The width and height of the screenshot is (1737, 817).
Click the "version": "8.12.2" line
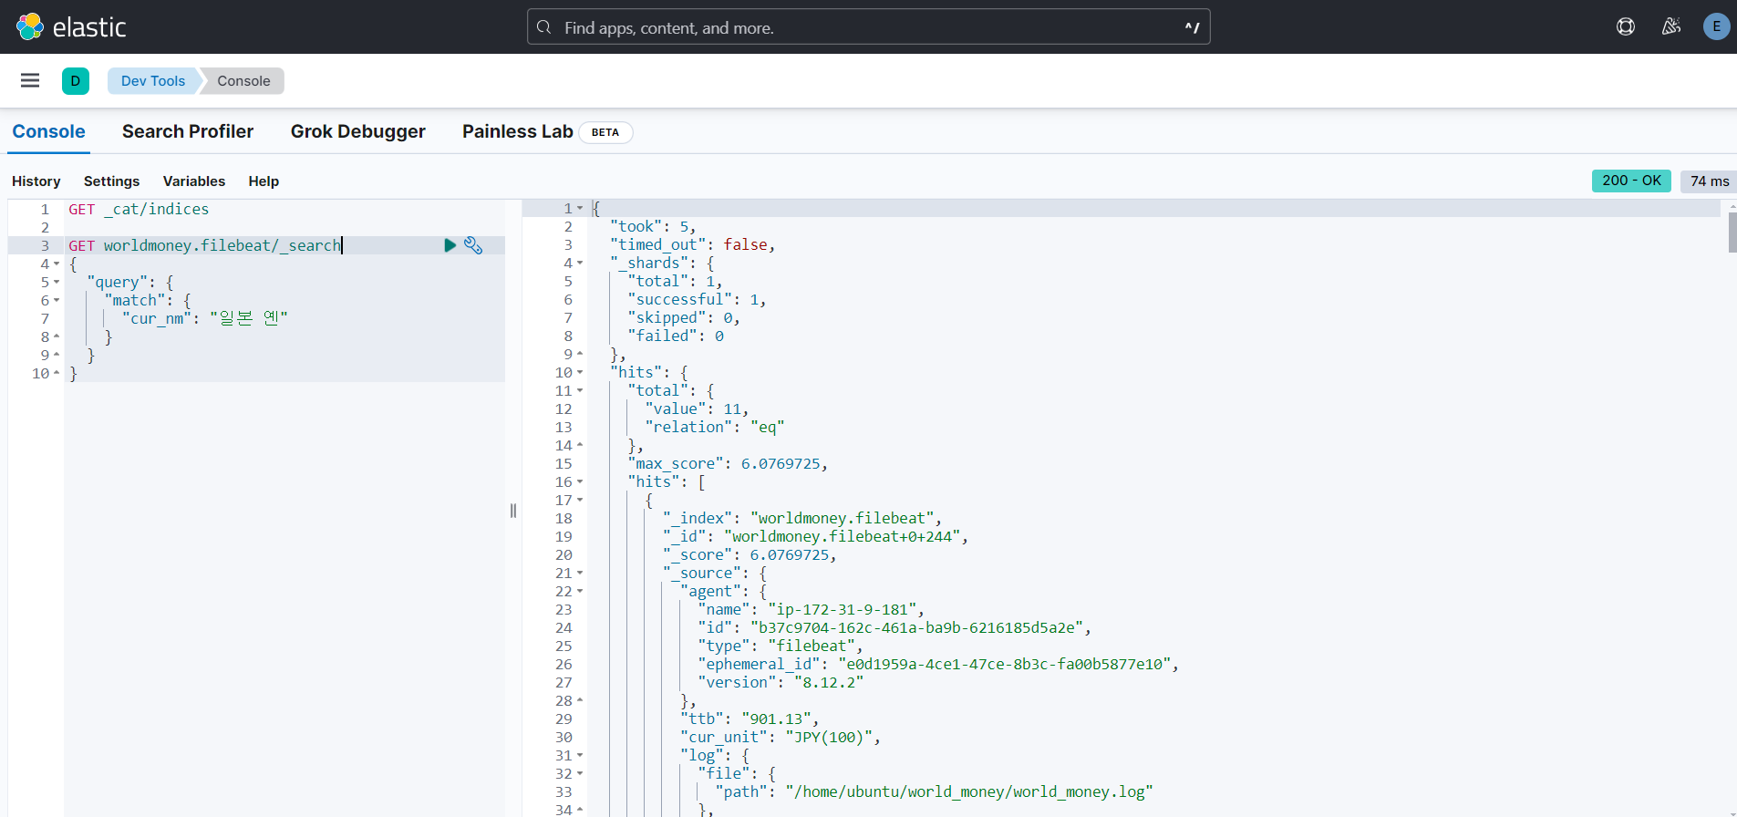coord(781,682)
